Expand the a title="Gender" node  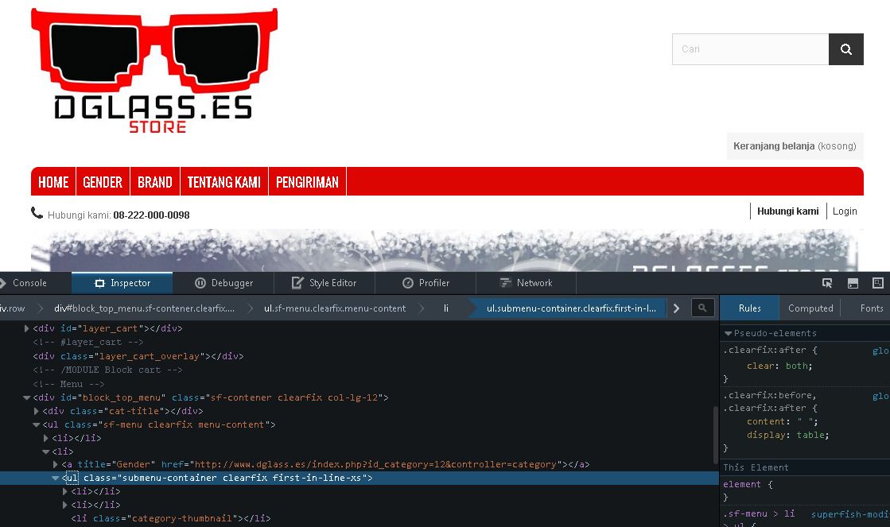tap(55, 464)
